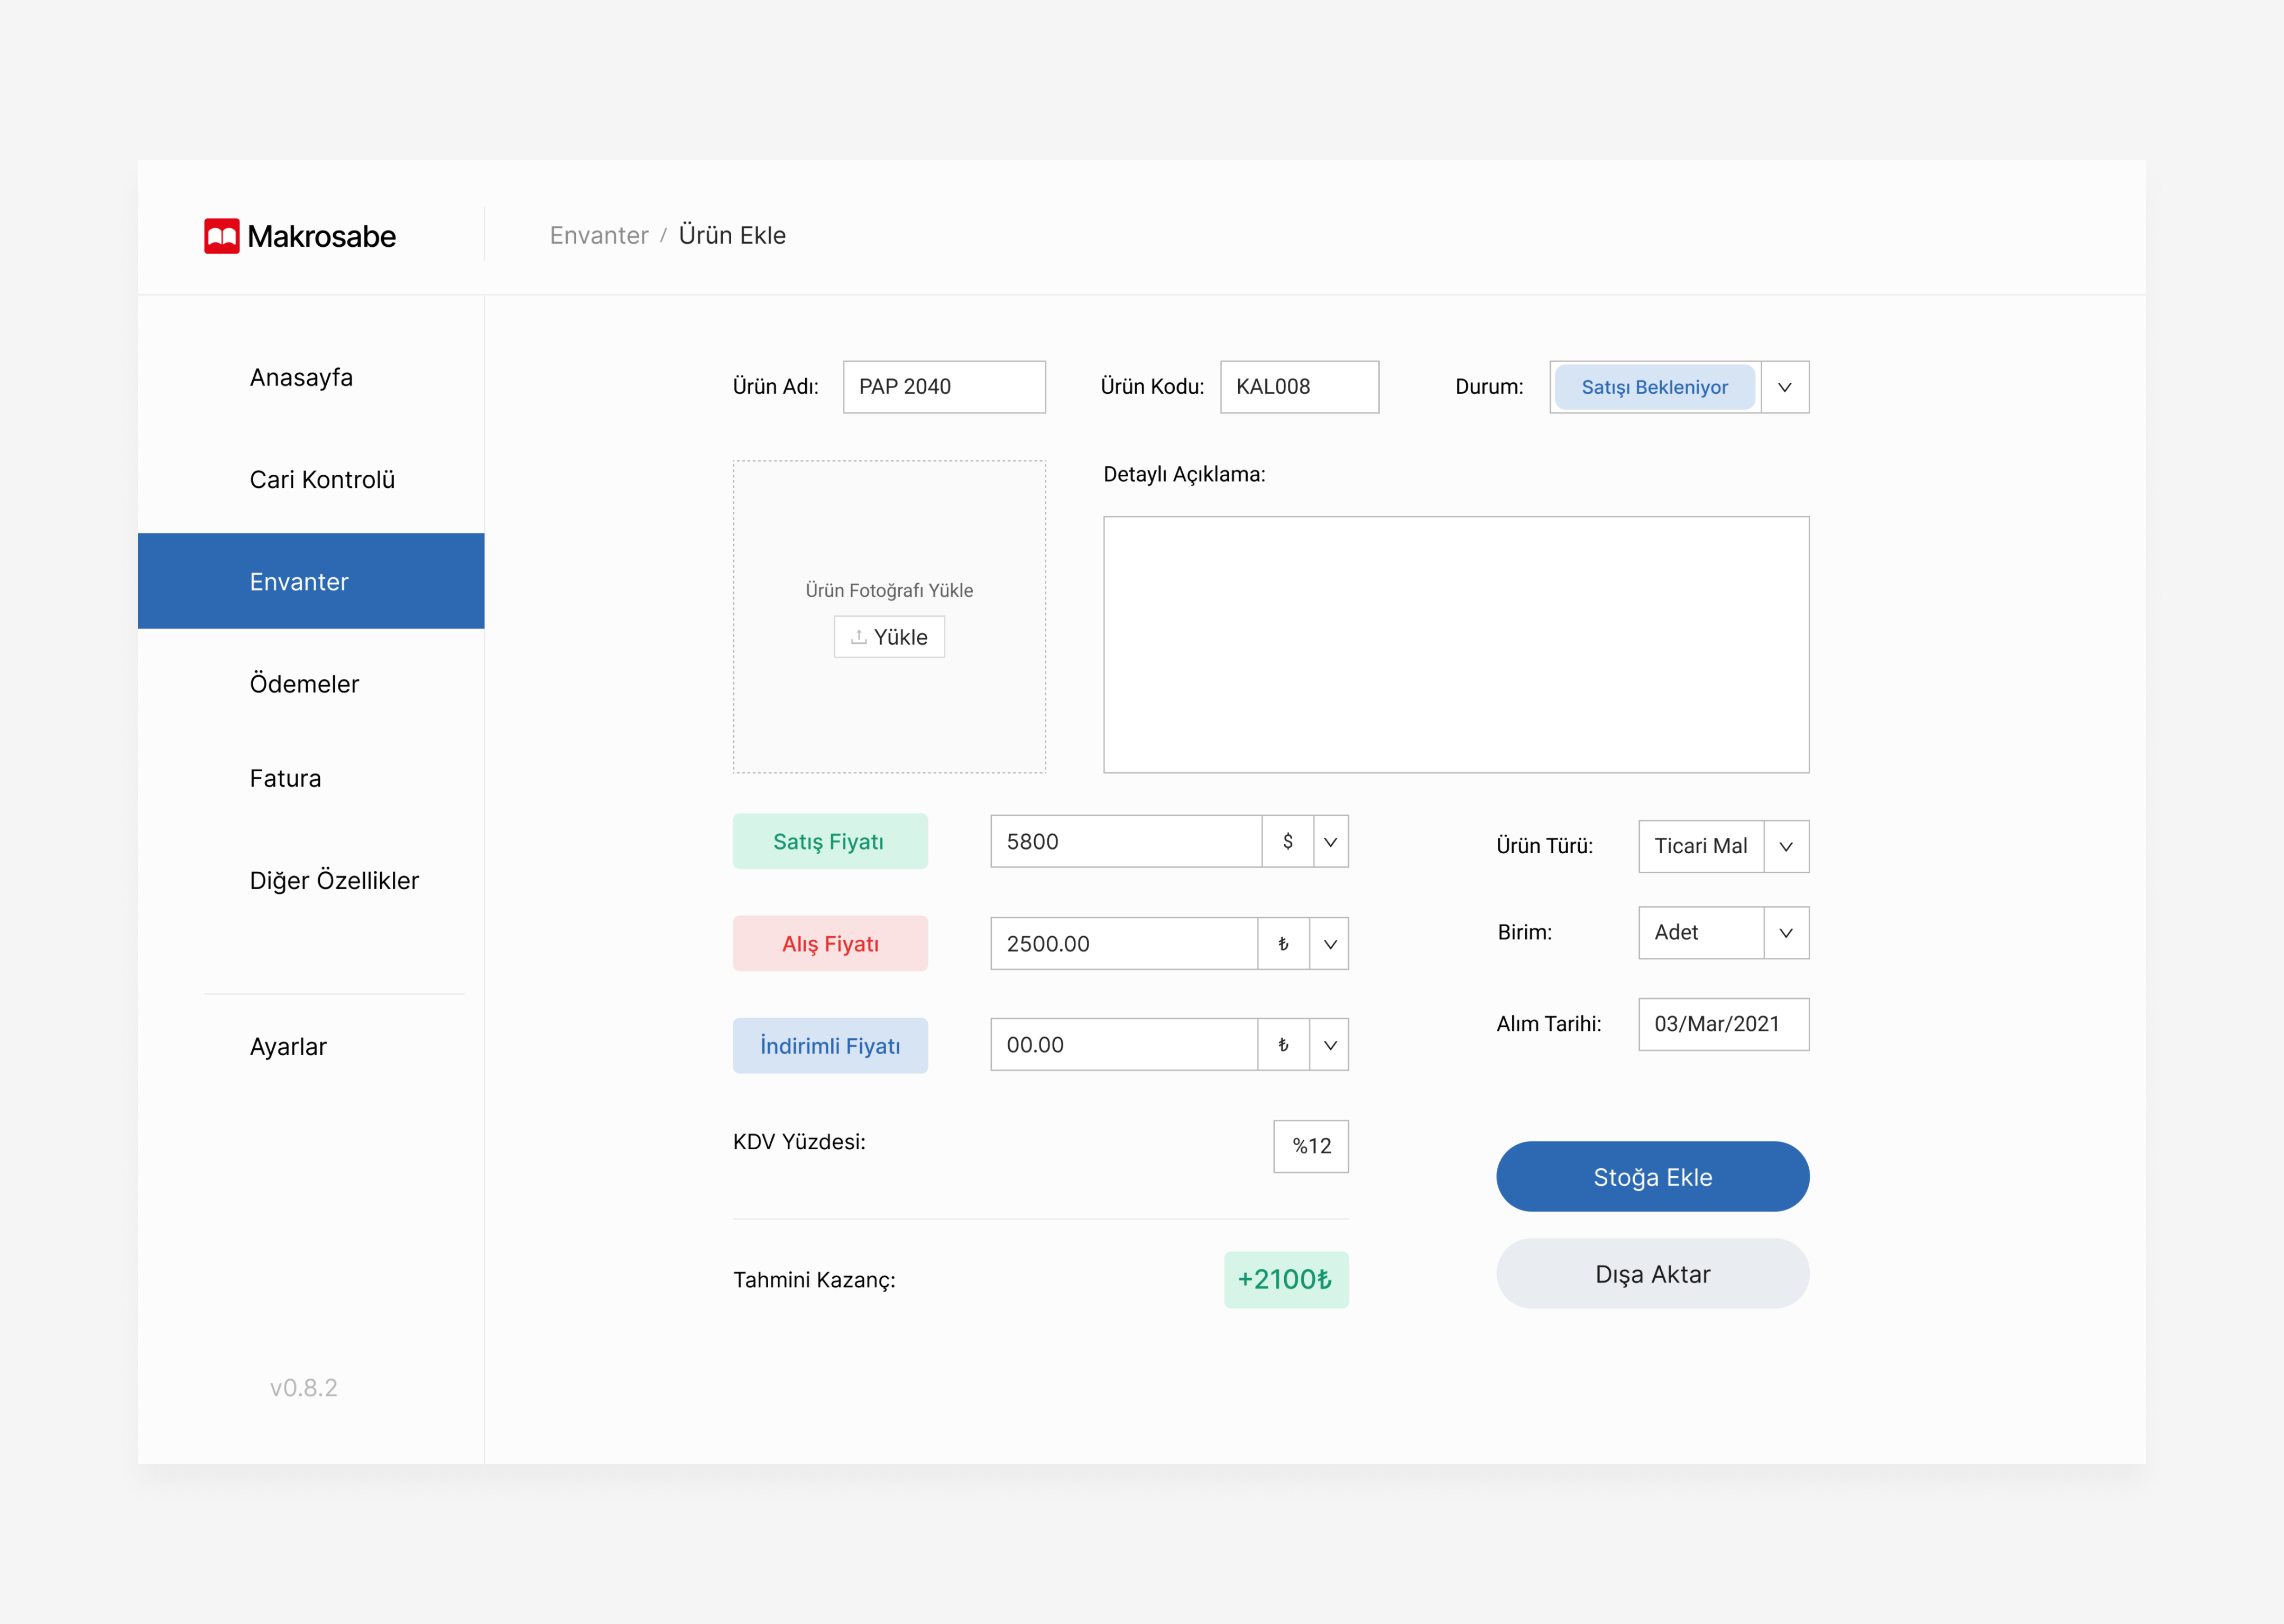The image size is (2284, 1624).
Task: Click the Yükle upload button
Action: [889, 637]
